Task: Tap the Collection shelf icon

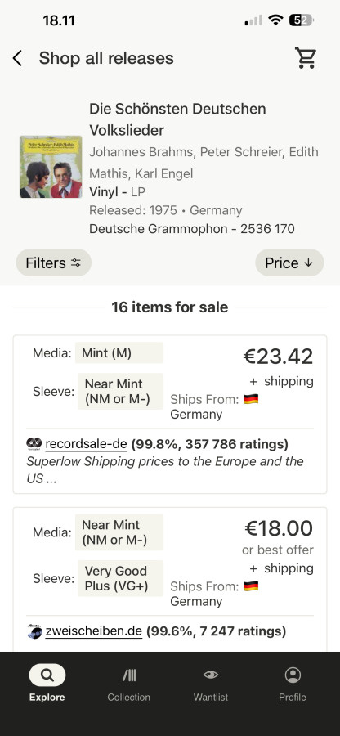Action: click(129, 675)
